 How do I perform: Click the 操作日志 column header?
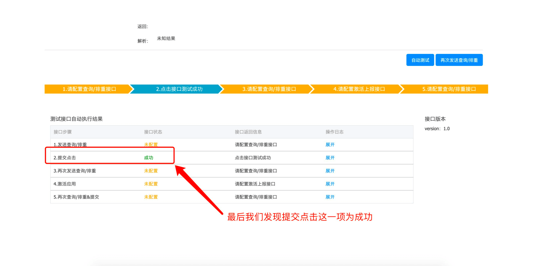[334, 132]
